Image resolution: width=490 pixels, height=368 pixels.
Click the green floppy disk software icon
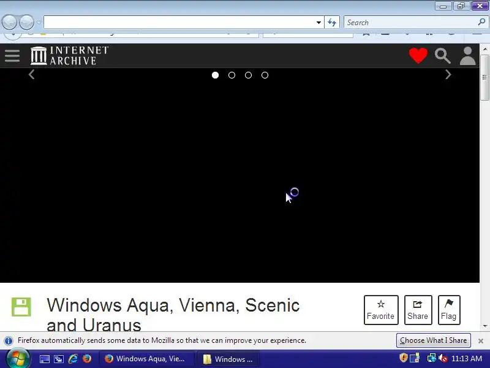21,307
